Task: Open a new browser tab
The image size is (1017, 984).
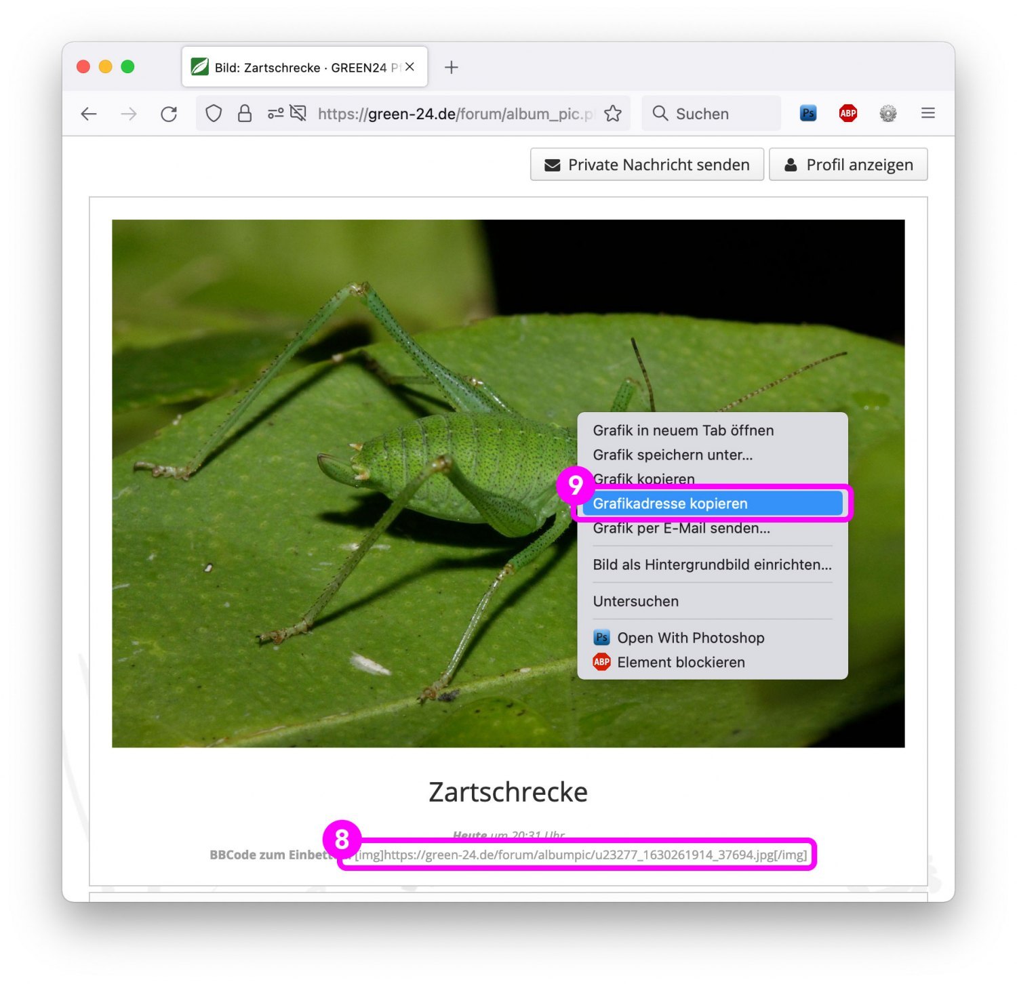Action: click(x=452, y=67)
